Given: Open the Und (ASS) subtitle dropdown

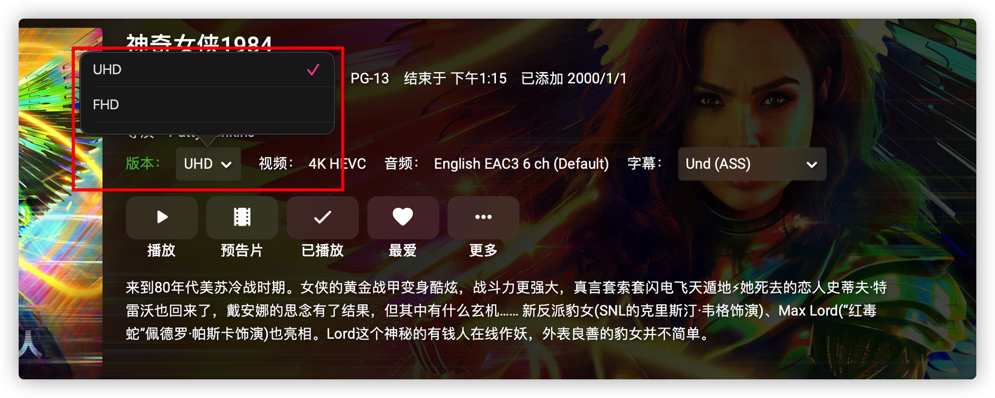Looking at the screenshot, I should click(x=752, y=164).
